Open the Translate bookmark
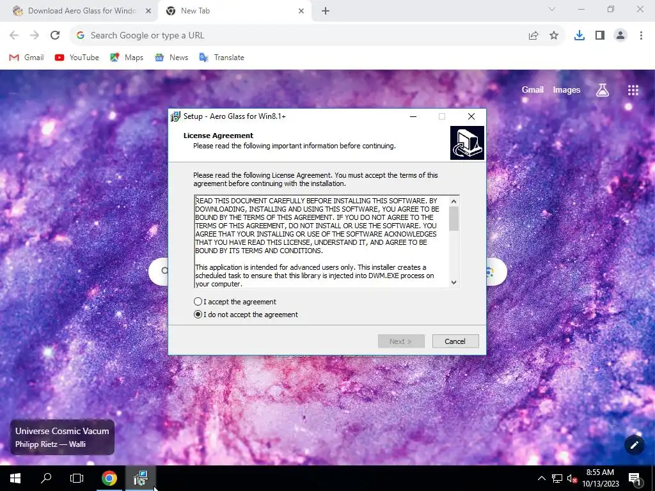655x491 pixels. click(222, 58)
